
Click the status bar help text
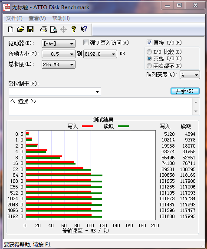point(27,244)
